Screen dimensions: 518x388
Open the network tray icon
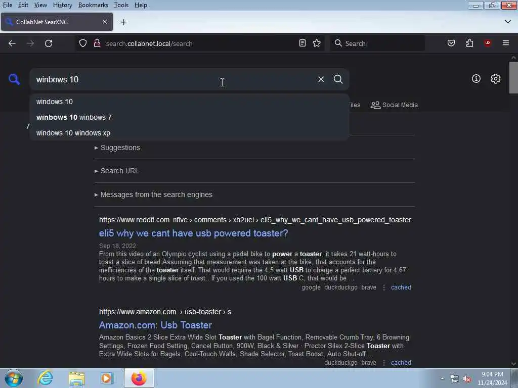pyautogui.click(x=455, y=379)
